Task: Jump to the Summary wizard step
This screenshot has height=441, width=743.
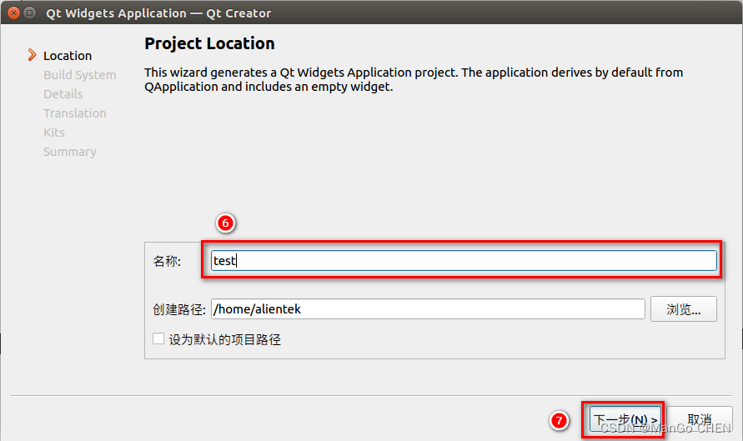Action: click(x=69, y=152)
